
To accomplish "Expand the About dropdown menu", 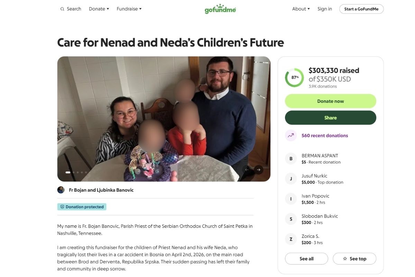I will 301,9.
